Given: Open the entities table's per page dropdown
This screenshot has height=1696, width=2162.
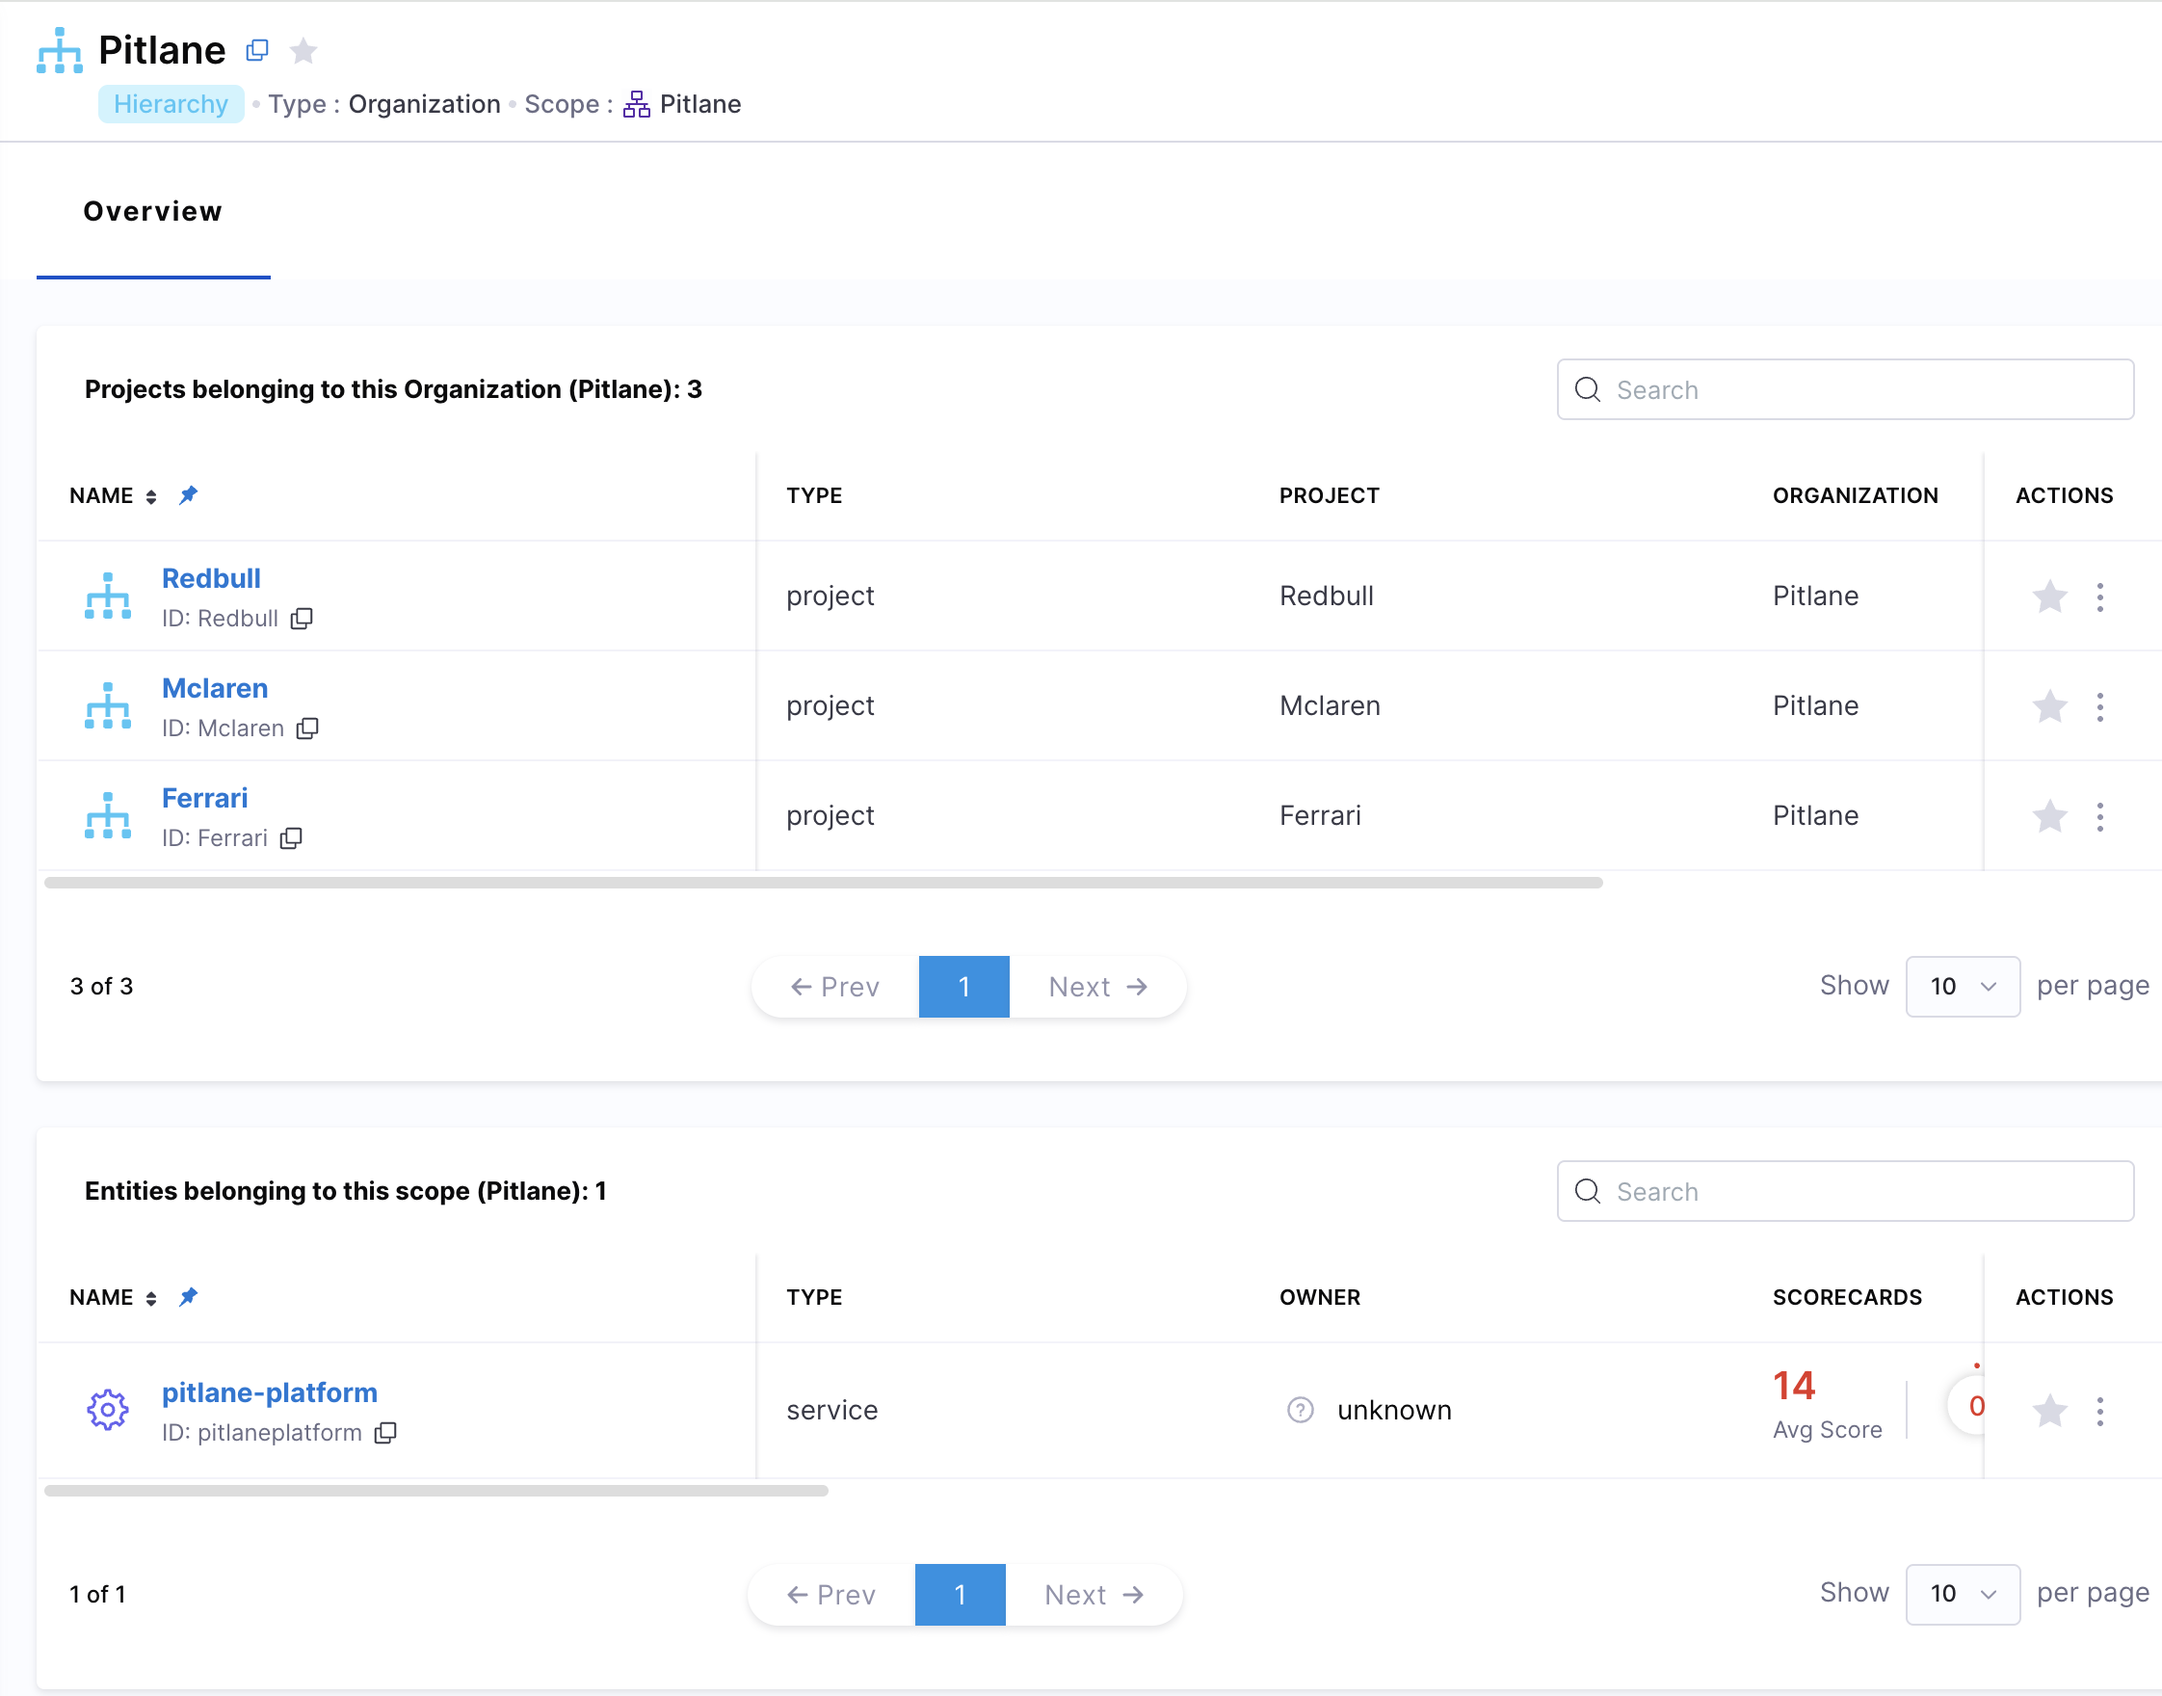Looking at the screenshot, I should point(1962,1594).
